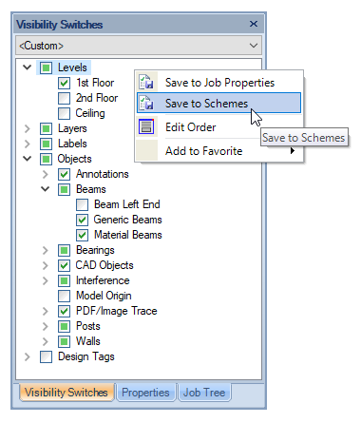Choose Save to Job Properties menu entry

click(218, 83)
